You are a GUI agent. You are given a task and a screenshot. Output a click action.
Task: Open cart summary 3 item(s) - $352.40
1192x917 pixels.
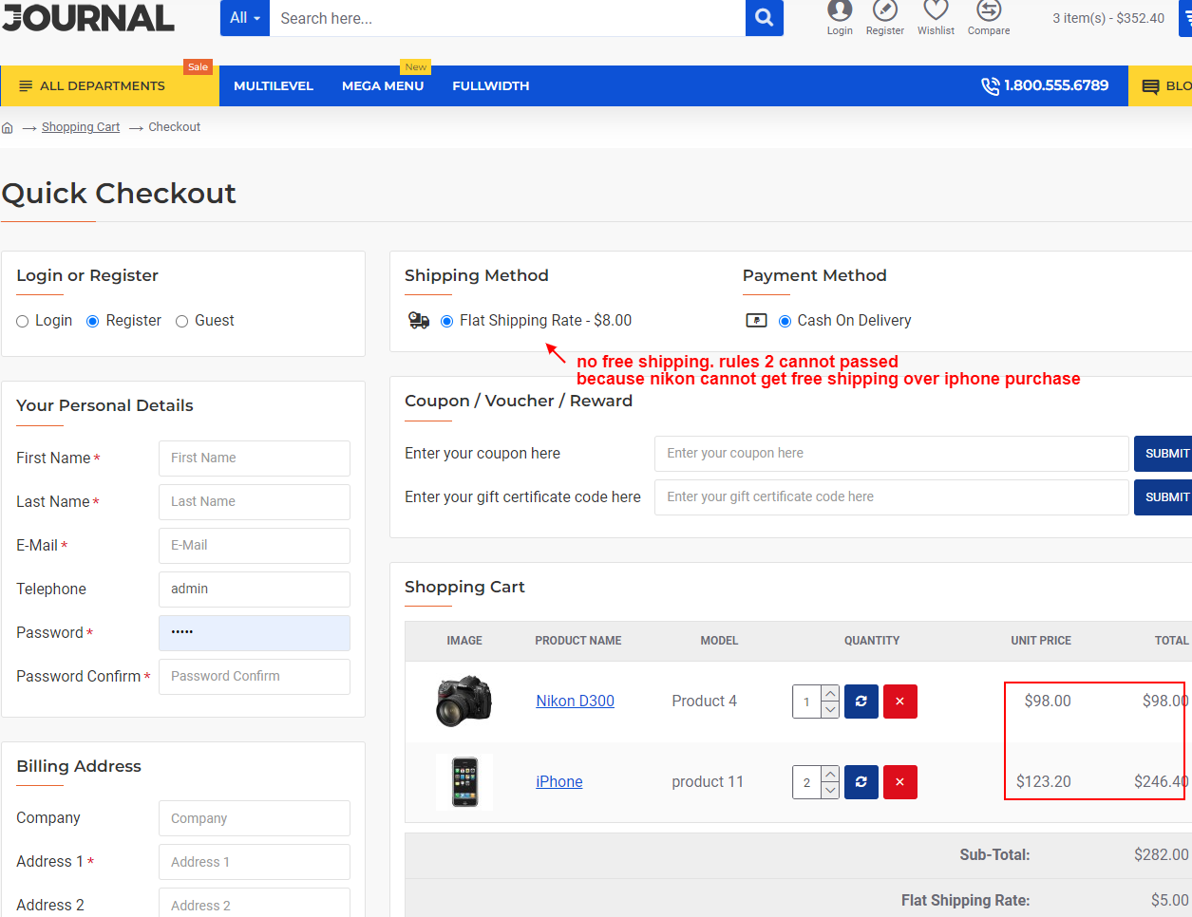[1108, 18]
